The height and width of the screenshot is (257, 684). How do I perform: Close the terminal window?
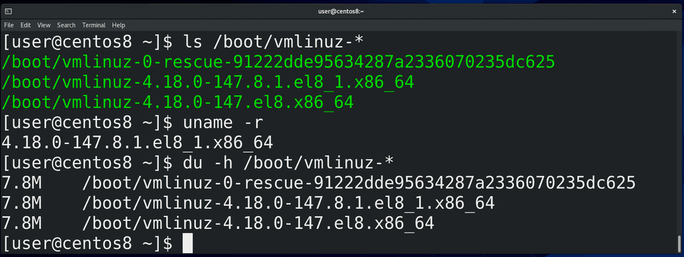(674, 11)
